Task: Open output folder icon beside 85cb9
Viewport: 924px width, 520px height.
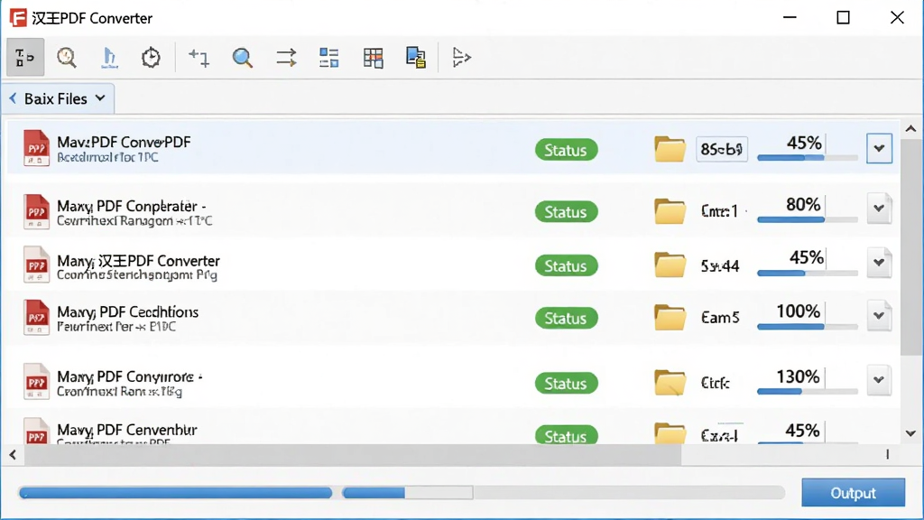Action: pos(670,149)
